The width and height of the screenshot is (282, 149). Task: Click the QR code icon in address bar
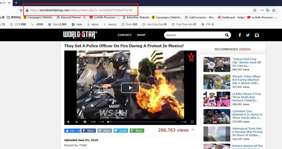pyautogui.click(x=255, y=10)
